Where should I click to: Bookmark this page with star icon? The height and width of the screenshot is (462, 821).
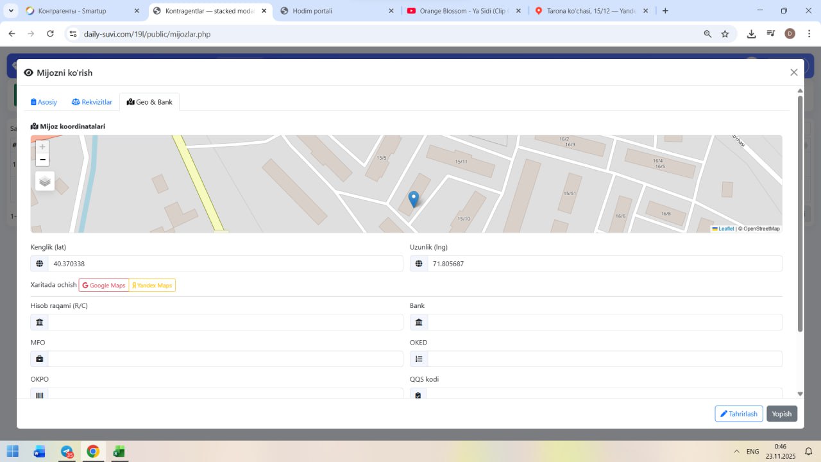(725, 34)
